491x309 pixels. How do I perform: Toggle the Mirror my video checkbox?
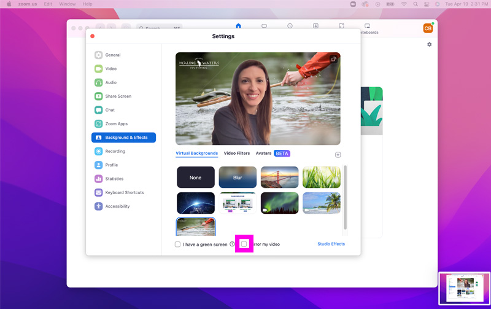click(x=244, y=244)
